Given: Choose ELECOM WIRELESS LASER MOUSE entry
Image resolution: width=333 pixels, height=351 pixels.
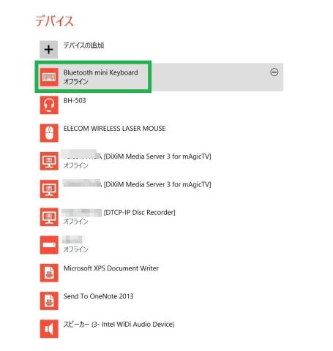Looking at the screenshot, I should tap(114, 129).
